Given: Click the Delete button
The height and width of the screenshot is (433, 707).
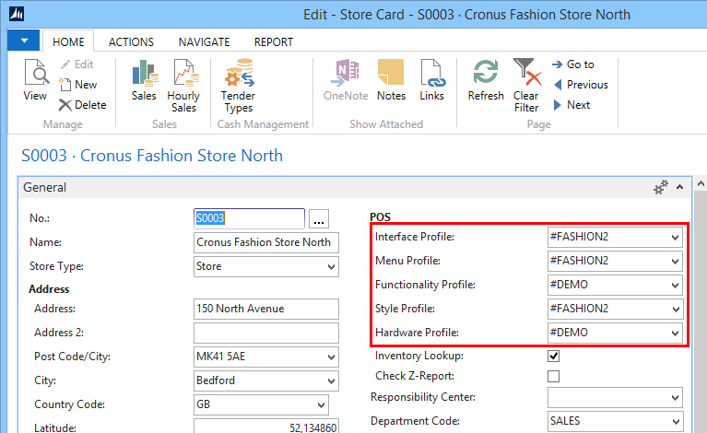Looking at the screenshot, I should click(82, 105).
